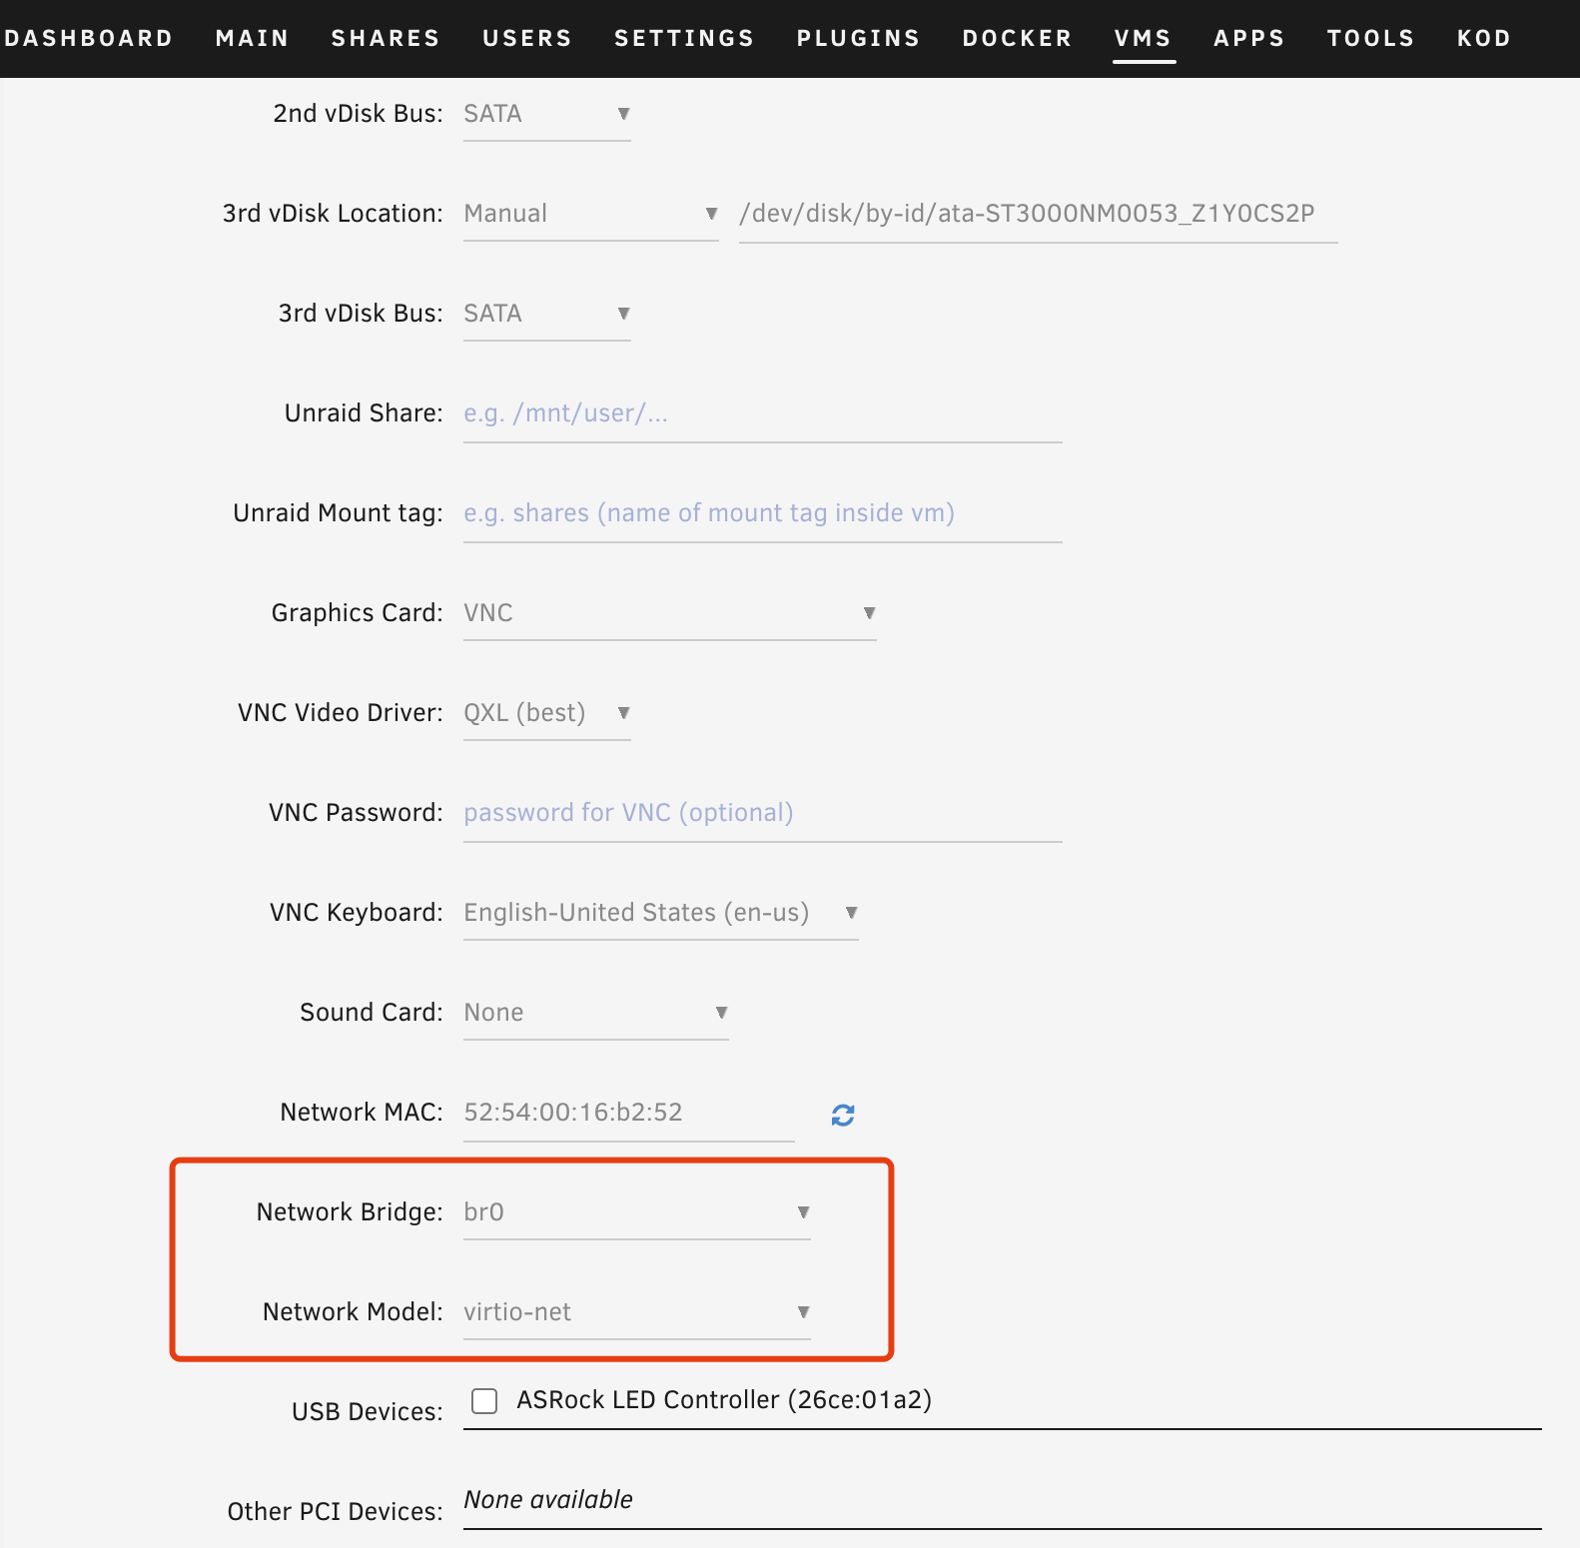Go to the Dashboard tab

88,38
